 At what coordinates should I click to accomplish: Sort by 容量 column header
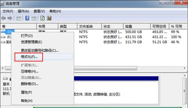(137, 26)
